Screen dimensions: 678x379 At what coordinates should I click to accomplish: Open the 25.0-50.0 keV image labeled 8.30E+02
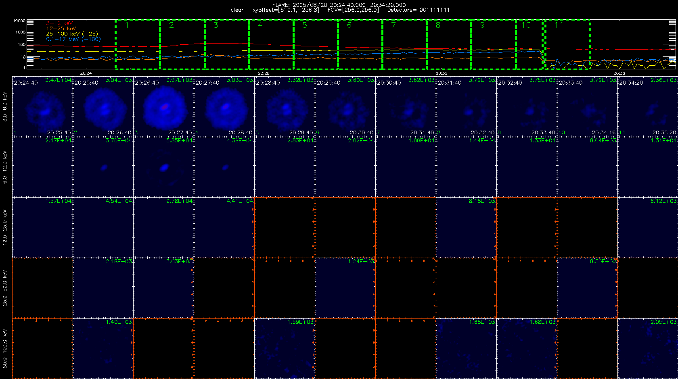tap(588, 288)
